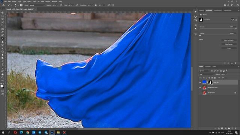Open smoothing options gear icon
This screenshot has width=240, height=135.
[x=96, y=5]
